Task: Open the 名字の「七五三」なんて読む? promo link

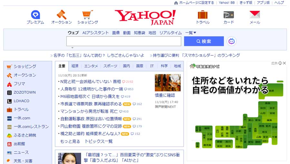Action: click(x=99, y=55)
